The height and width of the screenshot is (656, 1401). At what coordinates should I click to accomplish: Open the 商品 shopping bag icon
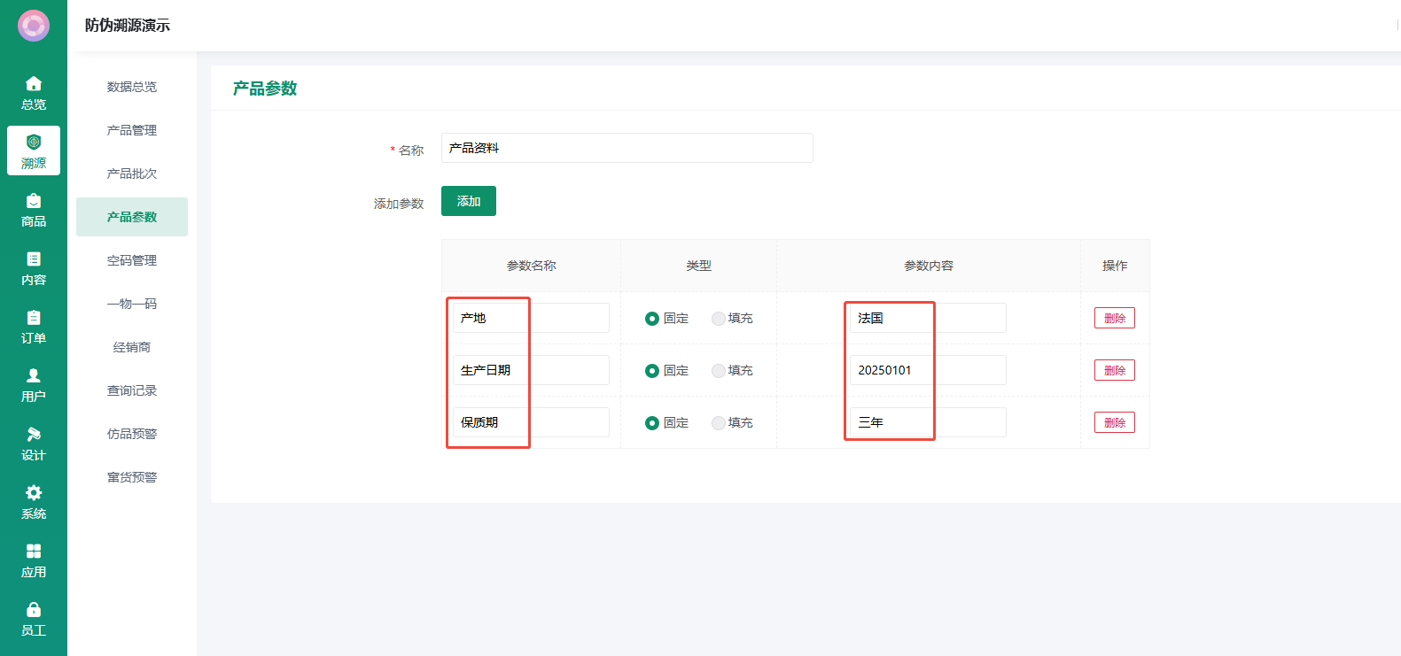[34, 201]
